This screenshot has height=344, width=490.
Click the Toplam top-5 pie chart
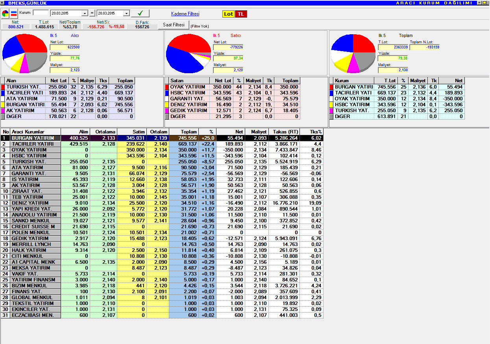pyautogui.click(x=353, y=53)
